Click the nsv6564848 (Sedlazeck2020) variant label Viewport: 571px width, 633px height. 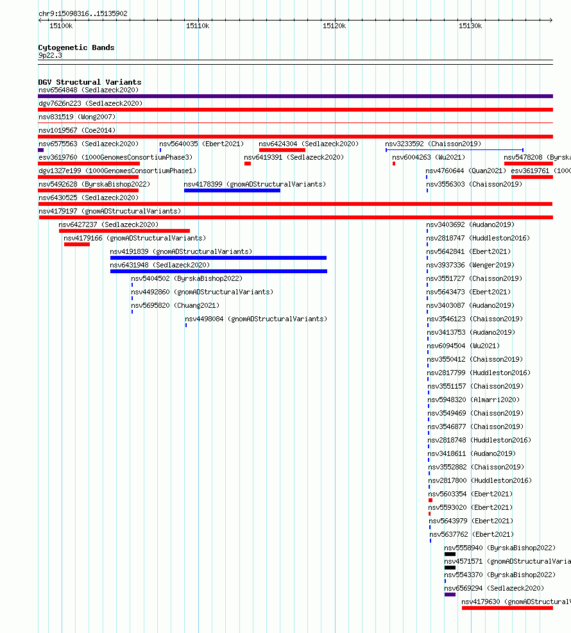(x=89, y=90)
